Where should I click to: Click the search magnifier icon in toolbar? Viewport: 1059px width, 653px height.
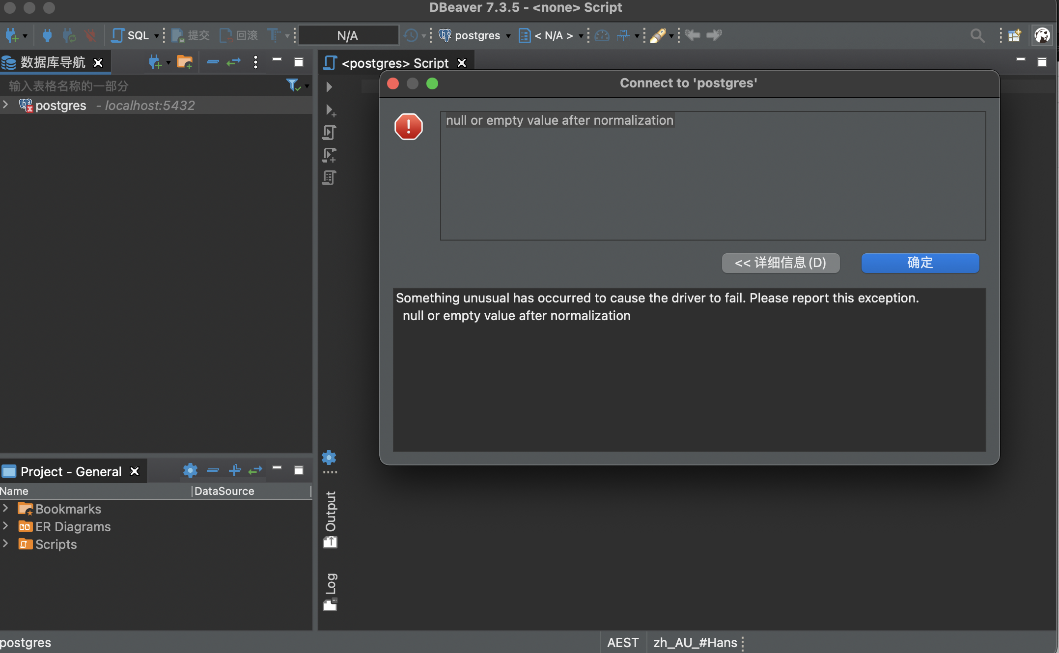(x=977, y=35)
